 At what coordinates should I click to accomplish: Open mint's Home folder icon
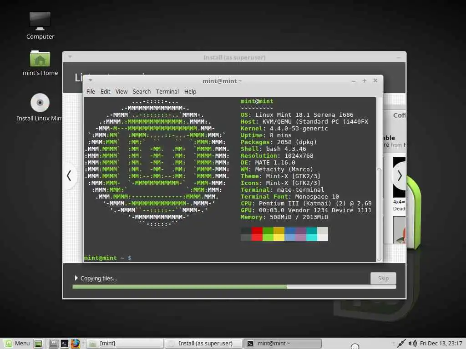click(x=40, y=63)
